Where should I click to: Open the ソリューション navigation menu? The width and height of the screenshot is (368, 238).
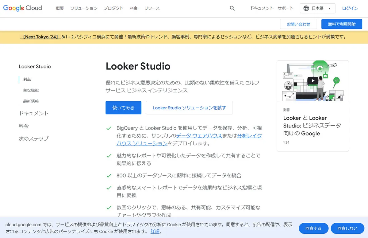(84, 9)
